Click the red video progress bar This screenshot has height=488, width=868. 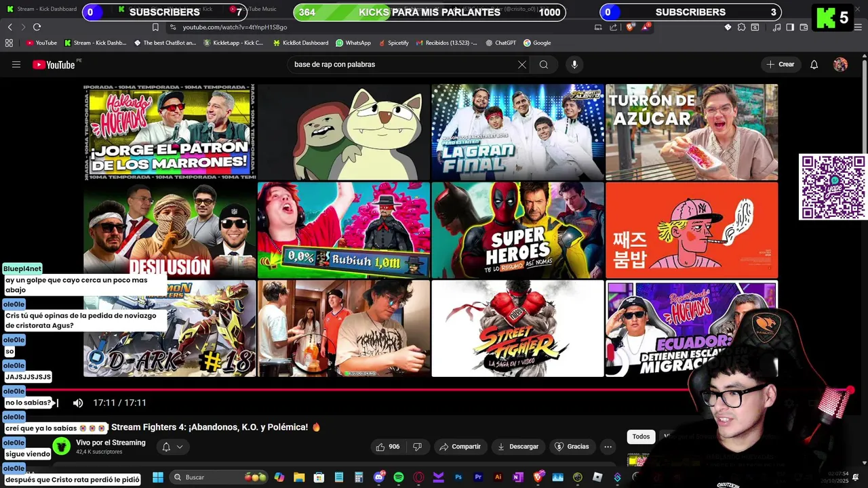click(434, 390)
